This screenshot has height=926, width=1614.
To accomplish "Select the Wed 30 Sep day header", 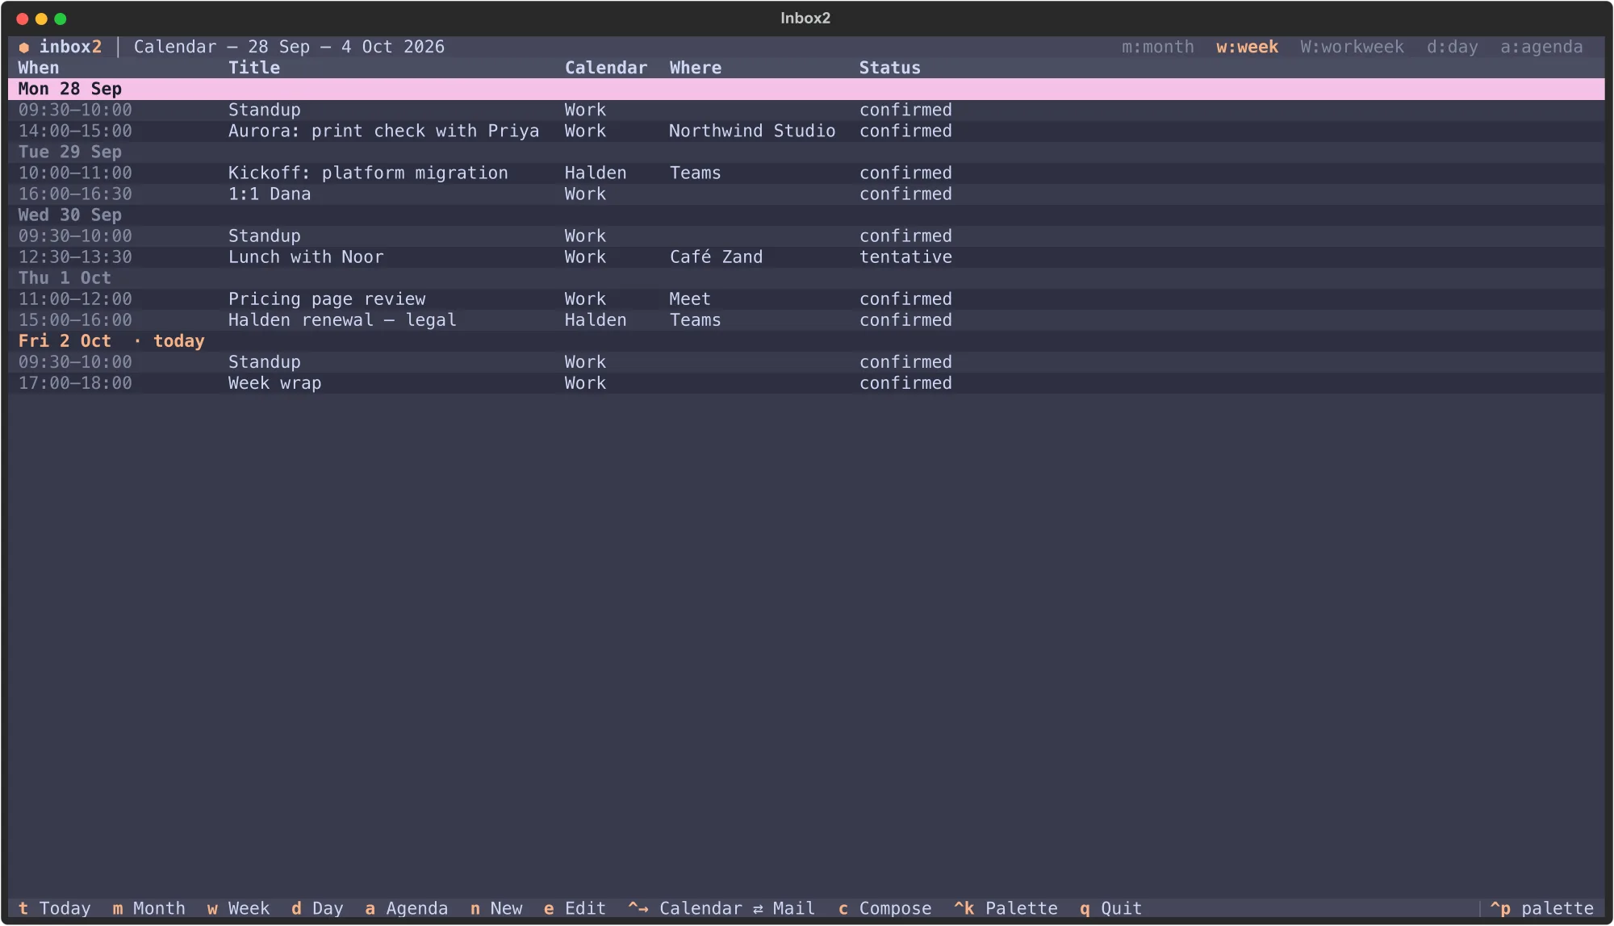I will pyautogui.click(x=806, y=215).
